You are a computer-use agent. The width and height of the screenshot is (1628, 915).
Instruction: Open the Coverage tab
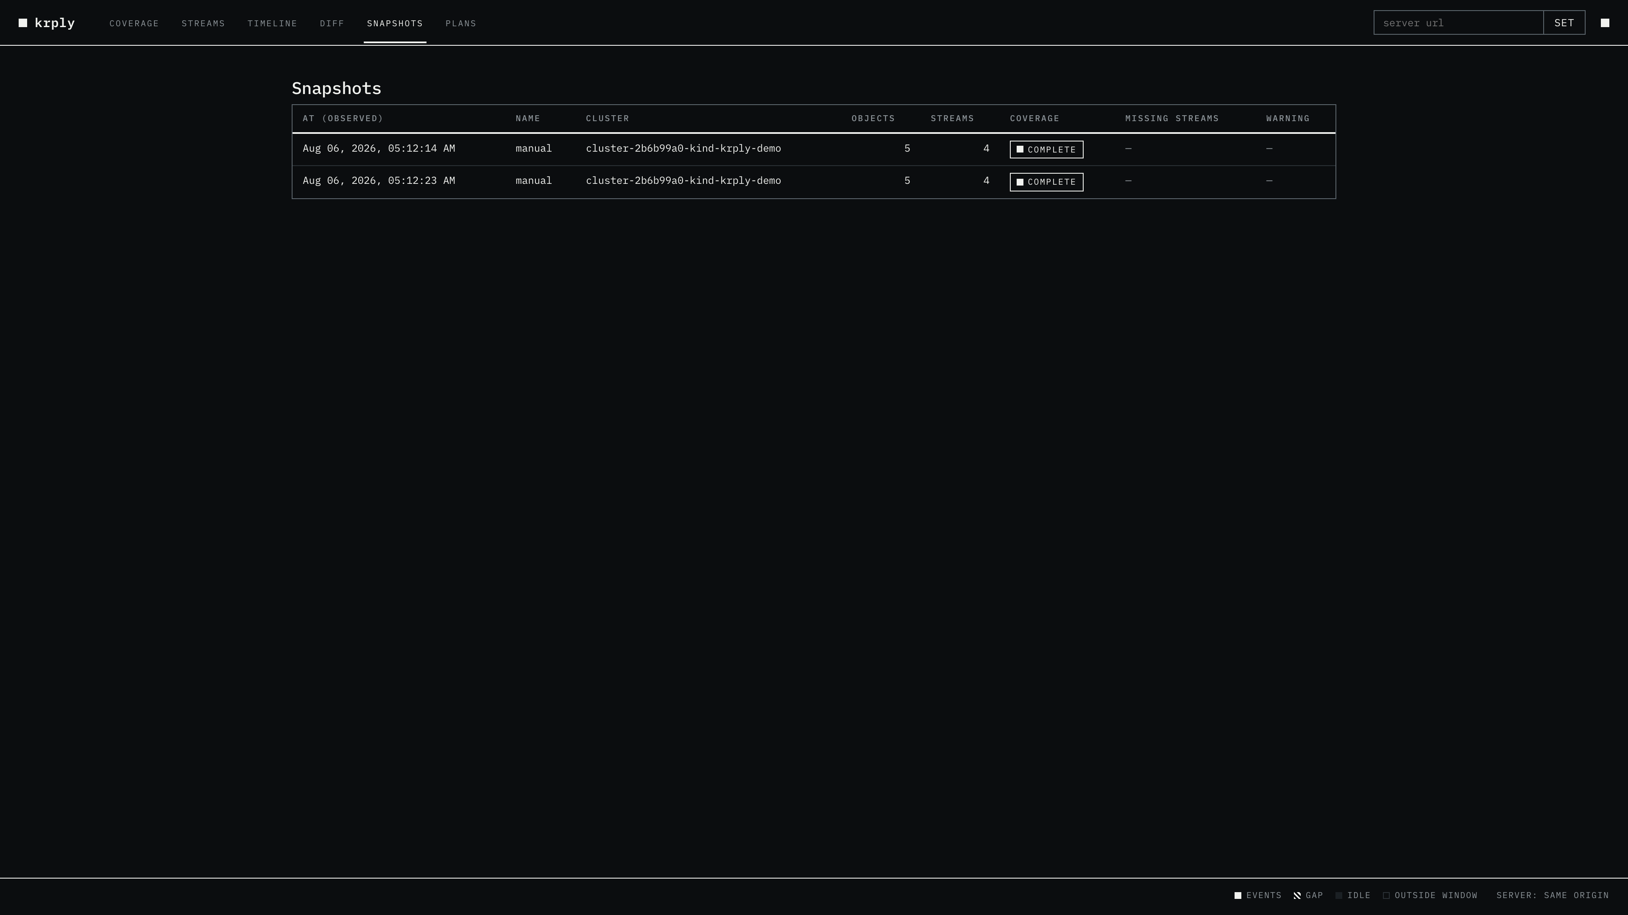pos(134,23)
